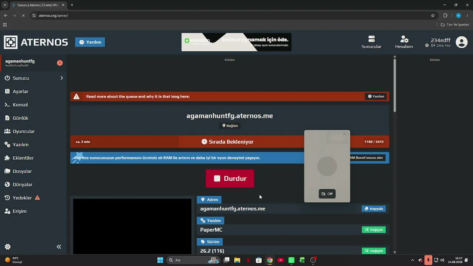Click the page vertical scrollbar
The width and height of the screenshot is (473, 266).
(395, 85)
